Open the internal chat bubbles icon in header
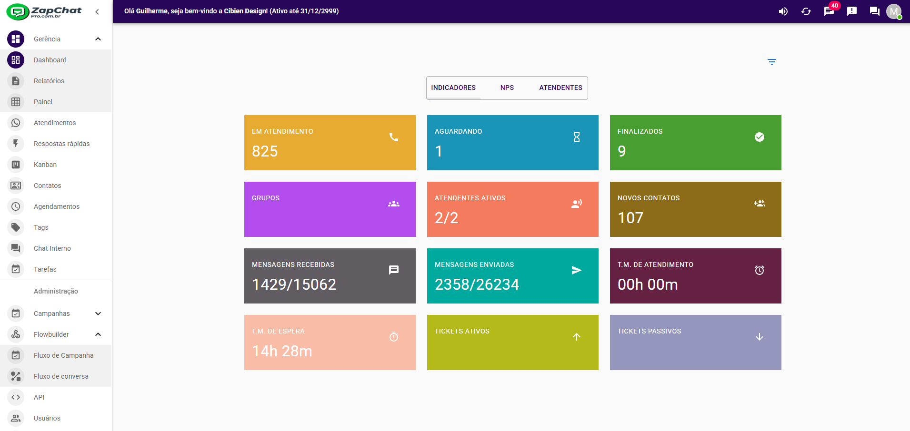 874,11
